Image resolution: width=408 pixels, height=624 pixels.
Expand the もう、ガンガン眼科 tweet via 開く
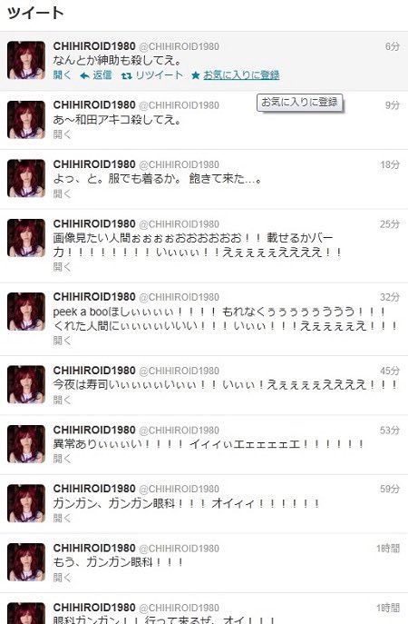click(62, 578)
